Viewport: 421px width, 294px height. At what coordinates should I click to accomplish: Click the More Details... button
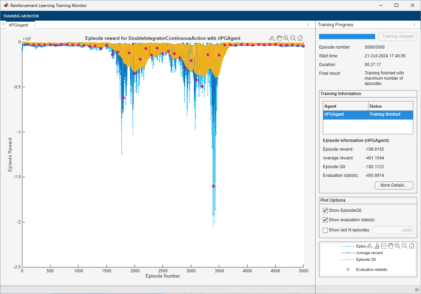pyautogui.click(x=394, y=185)
